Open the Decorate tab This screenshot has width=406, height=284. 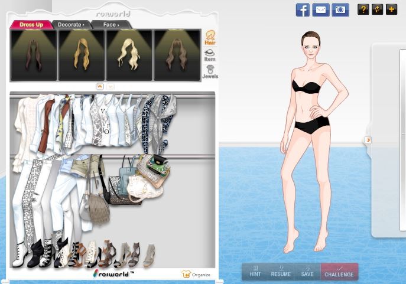point(71,25)
